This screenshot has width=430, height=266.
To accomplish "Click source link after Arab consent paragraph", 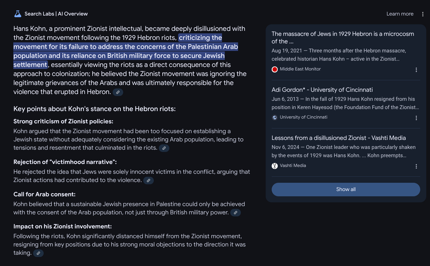I will [x=236, y=213].
